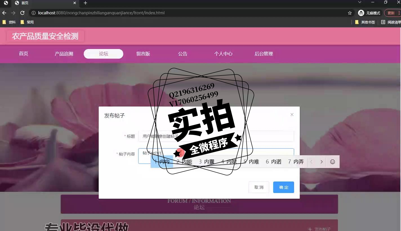The width and height of the screenshot is (401, 231).
Task: Choose IME candidate 5 内难
Action: click(251, 162)
